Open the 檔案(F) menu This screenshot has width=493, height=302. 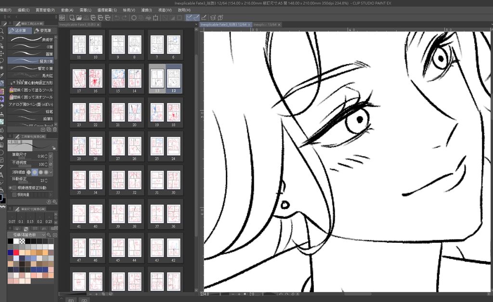coord(6,10)
